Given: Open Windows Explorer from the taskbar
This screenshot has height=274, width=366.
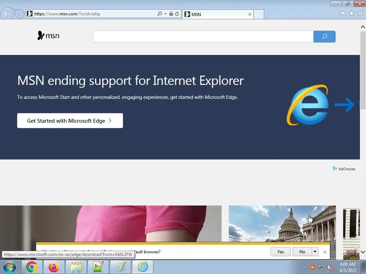Looking at the screenshot, I should pyautogui.click(x=76, y=267).
